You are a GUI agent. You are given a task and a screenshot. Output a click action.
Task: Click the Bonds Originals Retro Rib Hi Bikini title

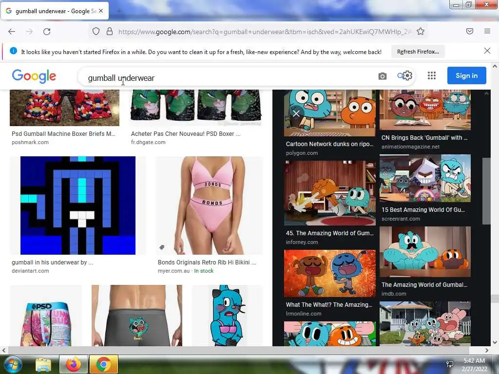click(x=207, y=262)
